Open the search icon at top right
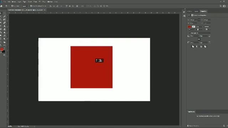 [221, 6]
